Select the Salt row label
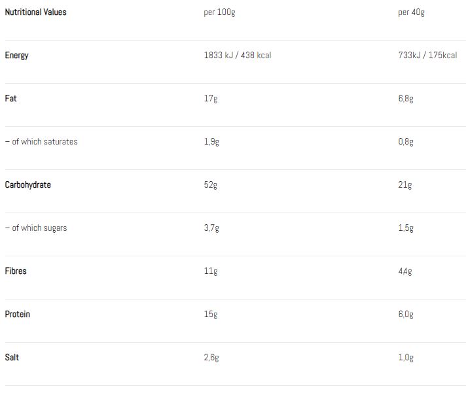This screenshot has height=393, width=466. point(12,358)
